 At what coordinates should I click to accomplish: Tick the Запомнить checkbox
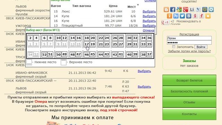click(173, 47)
